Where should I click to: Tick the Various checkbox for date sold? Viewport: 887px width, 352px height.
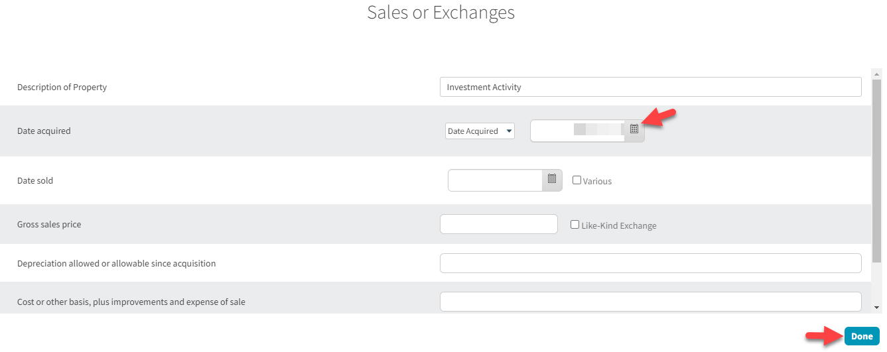tap(577, 180)
